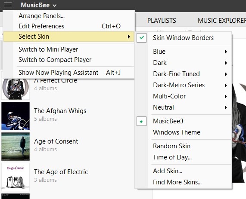Screen dimensions: 246x199
Task: Expand the Dark-Fine Tuned submenu
Action: [183, 74]
